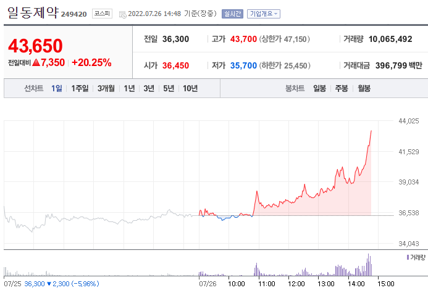
Task: Click the current price 43,650
Action: [35, 46]
